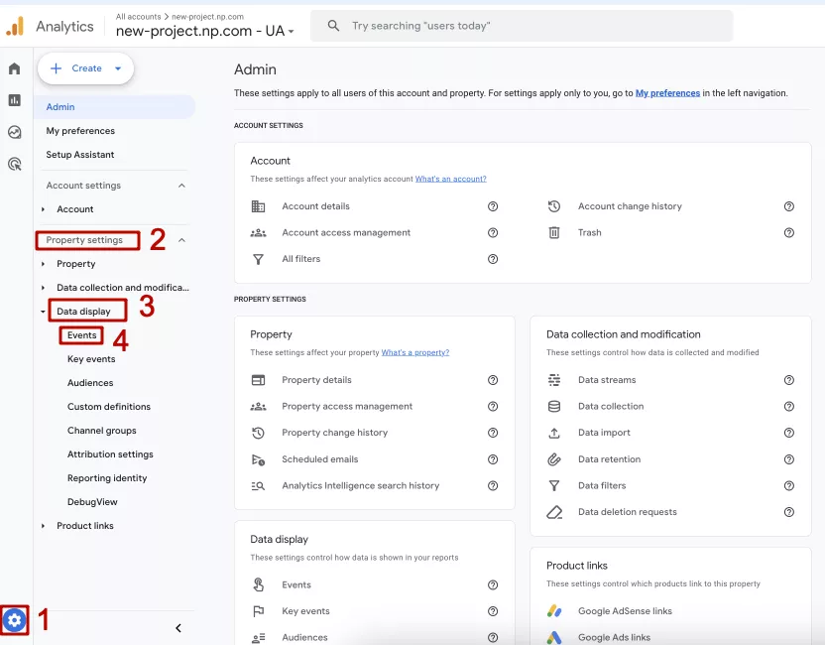
Task: Open the Create button dropdown arrow
Action: click(118, 68)
